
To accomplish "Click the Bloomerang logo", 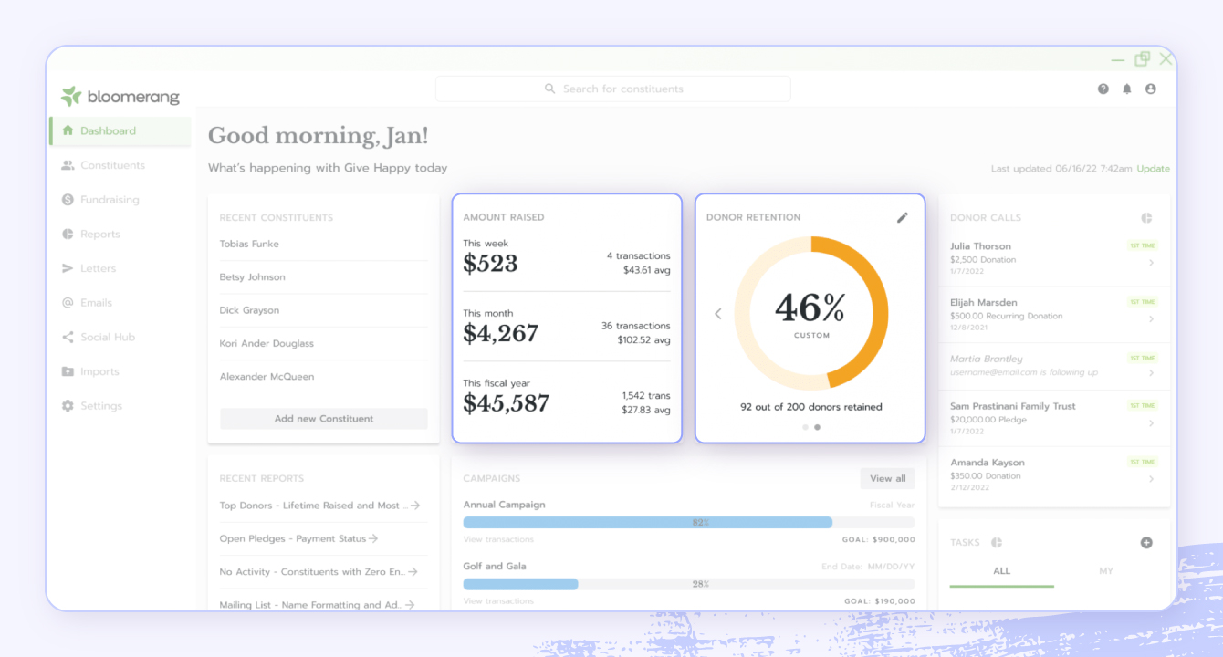I will click(x=120, y=97).
